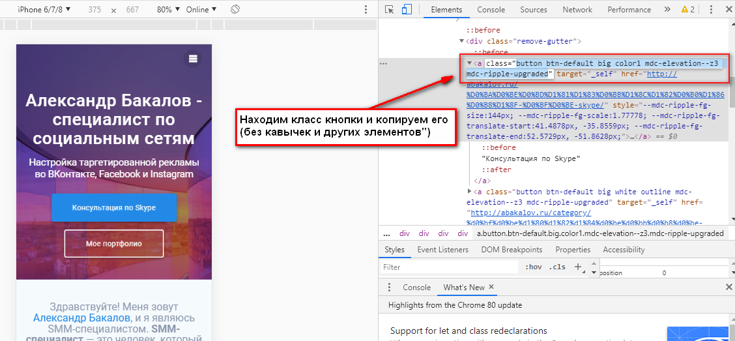Click the blue Консультация по Skype button
Screen dimensions: 735x341
click(x=114, y=207)
